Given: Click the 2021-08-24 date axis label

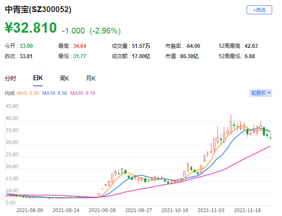Looking at the screenshot, I should [x=66, y=210].
